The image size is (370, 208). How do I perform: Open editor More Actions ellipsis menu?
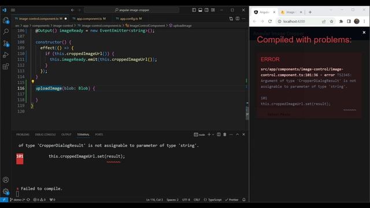(x=243, y=18)
